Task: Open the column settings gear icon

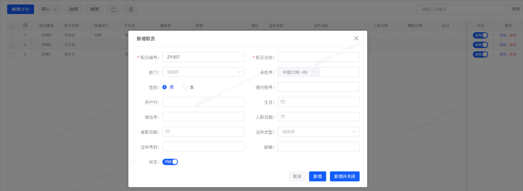Action: (25, 26)
